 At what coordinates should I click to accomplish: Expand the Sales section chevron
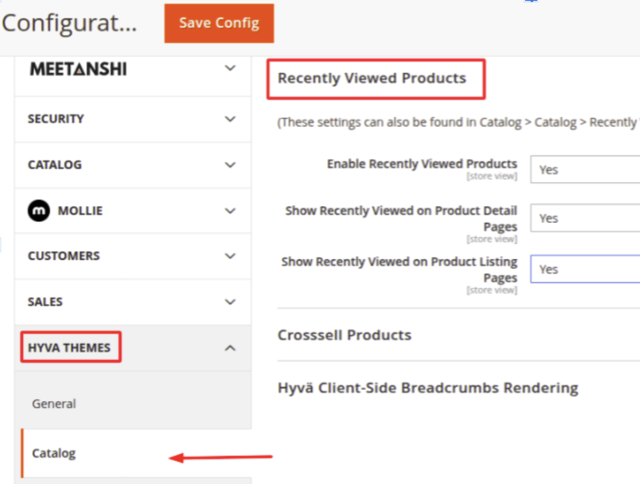point(230,302)
